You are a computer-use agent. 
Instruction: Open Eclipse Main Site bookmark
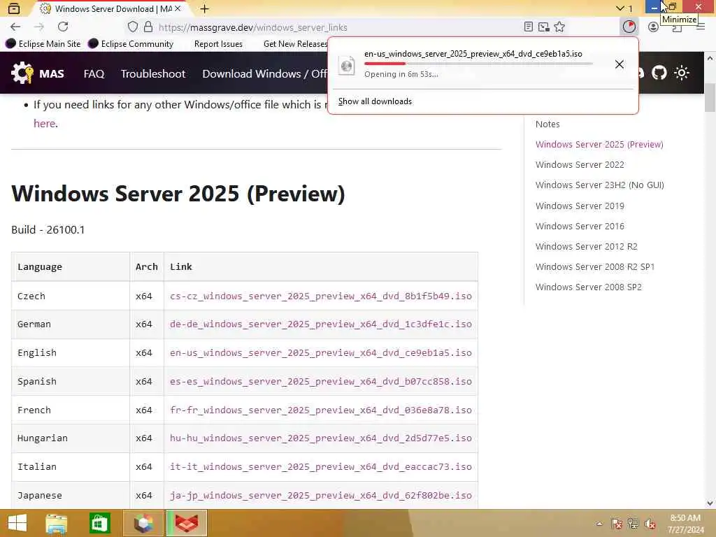click(43, 44)
